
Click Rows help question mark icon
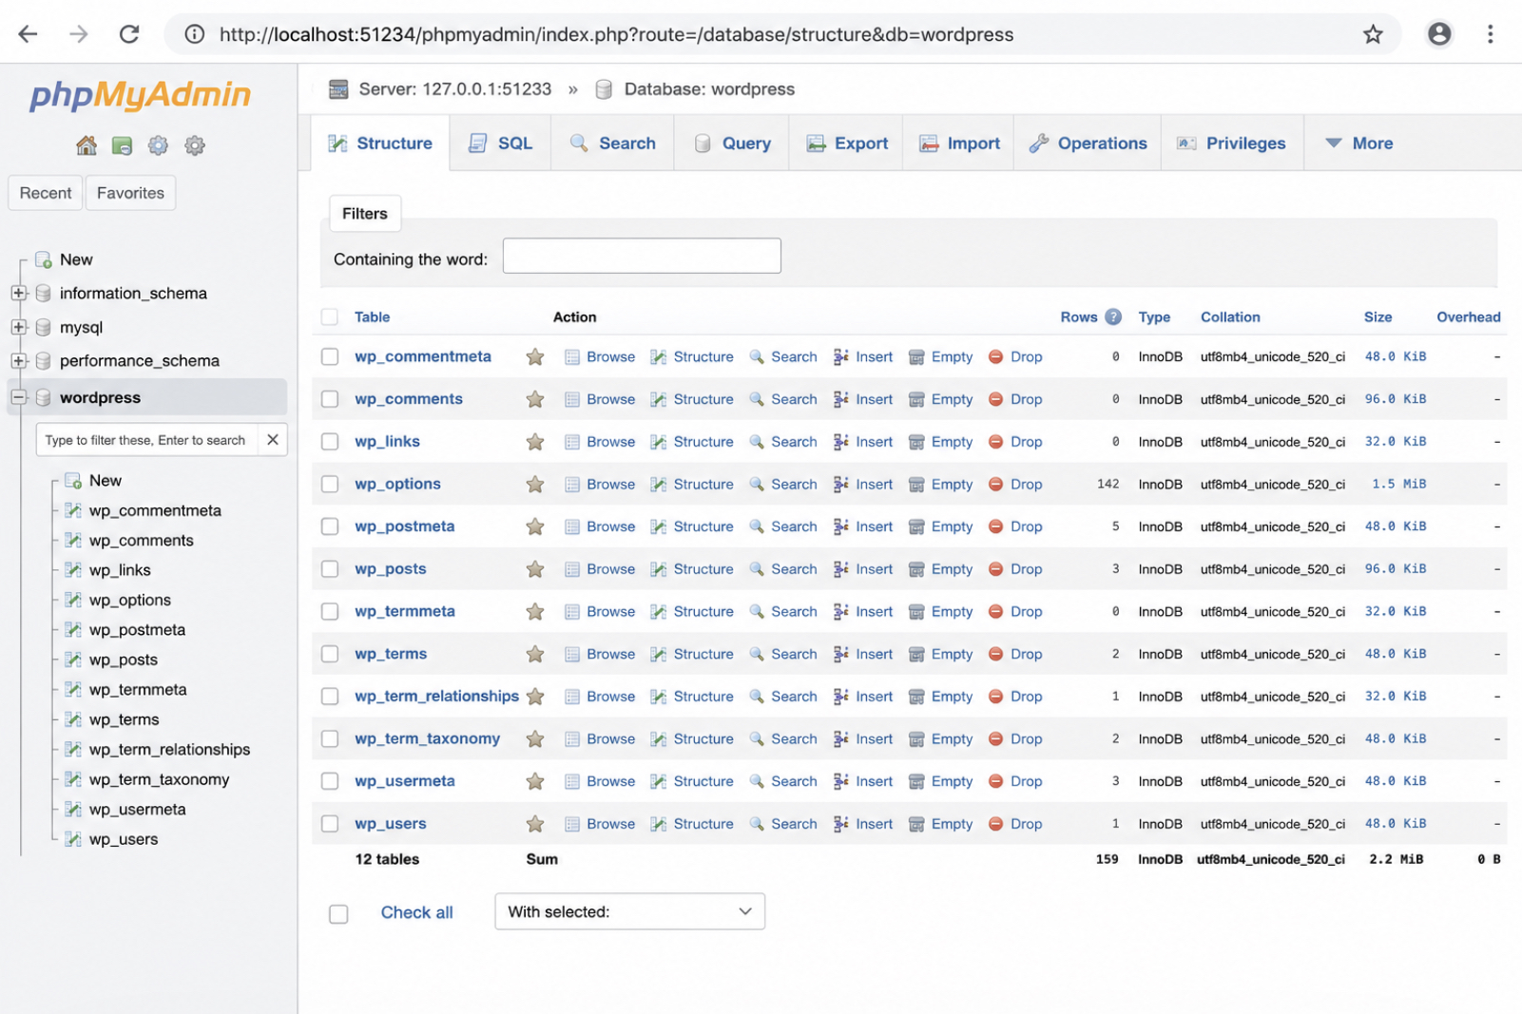coord(1113,316)
